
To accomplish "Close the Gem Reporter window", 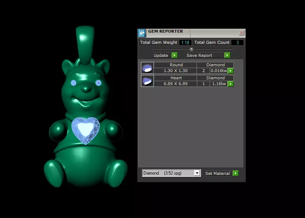I will point(241,33).
